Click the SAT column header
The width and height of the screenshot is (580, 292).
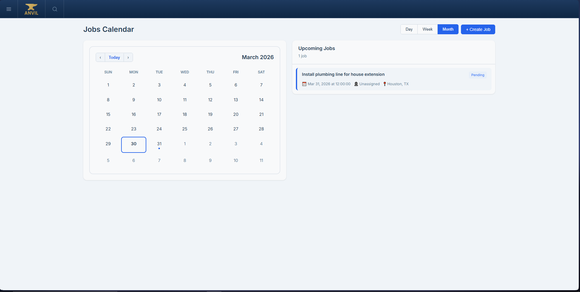[261, 72]
